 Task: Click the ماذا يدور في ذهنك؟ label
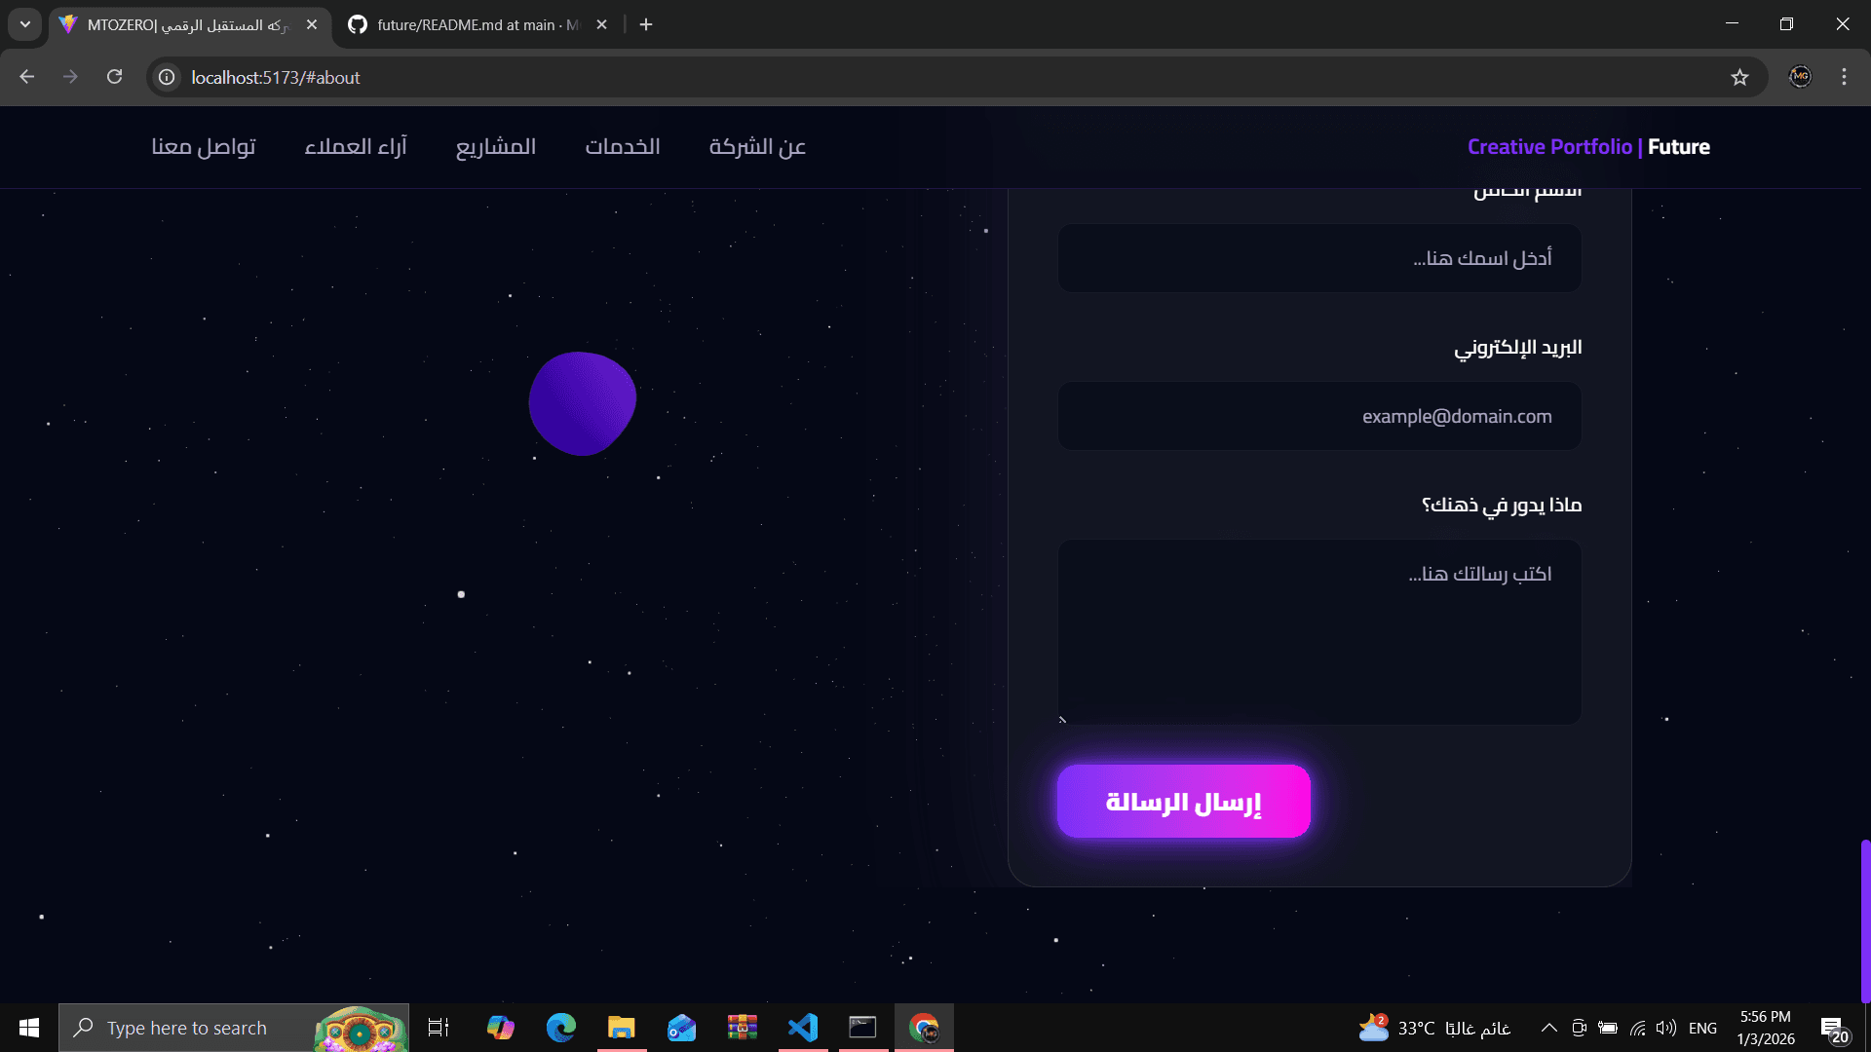tap(1502, 505)
